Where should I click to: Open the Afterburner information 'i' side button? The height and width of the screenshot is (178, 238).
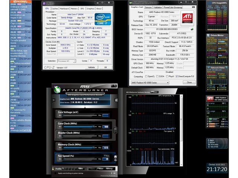coord(116,100)
